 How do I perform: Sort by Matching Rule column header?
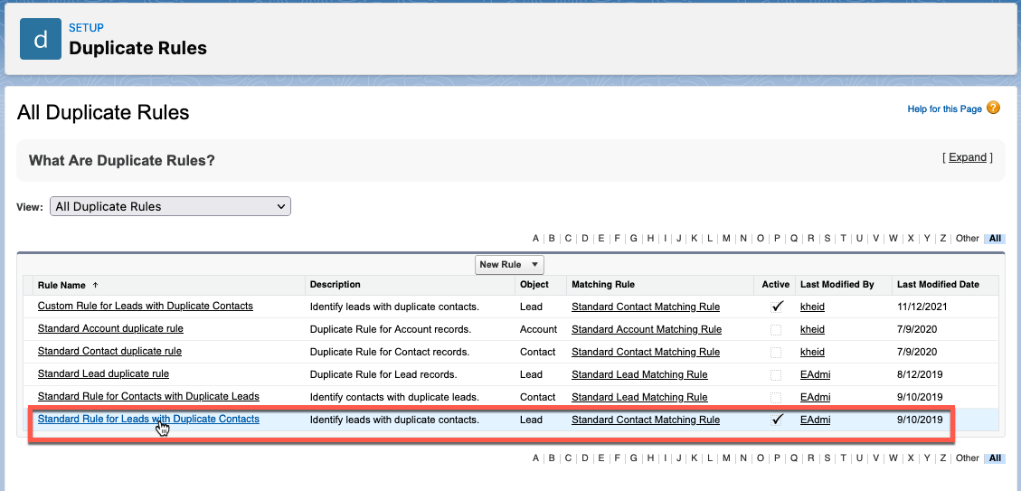(x=602, y=285)
